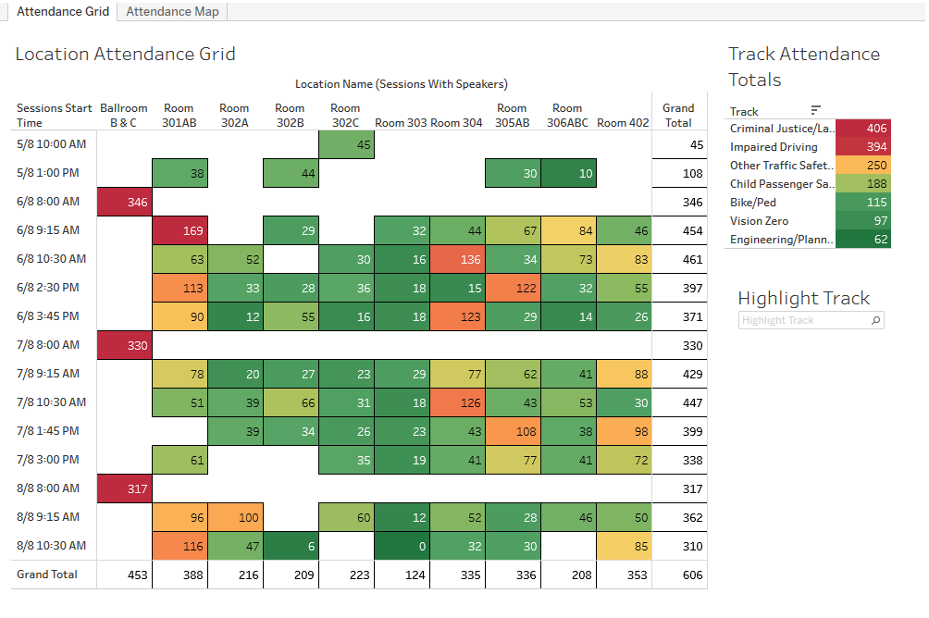929x618 pixels.
Task: Select the 8/8 10:30 AM row header
Action: pos(52,546)
